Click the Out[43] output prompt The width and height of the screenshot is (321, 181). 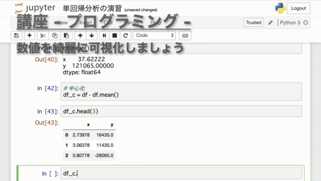tap(47, 123)
